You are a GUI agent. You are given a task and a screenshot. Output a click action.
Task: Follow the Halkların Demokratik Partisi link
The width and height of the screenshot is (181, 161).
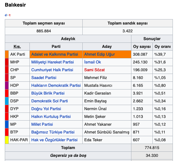[x=56, y=85]
